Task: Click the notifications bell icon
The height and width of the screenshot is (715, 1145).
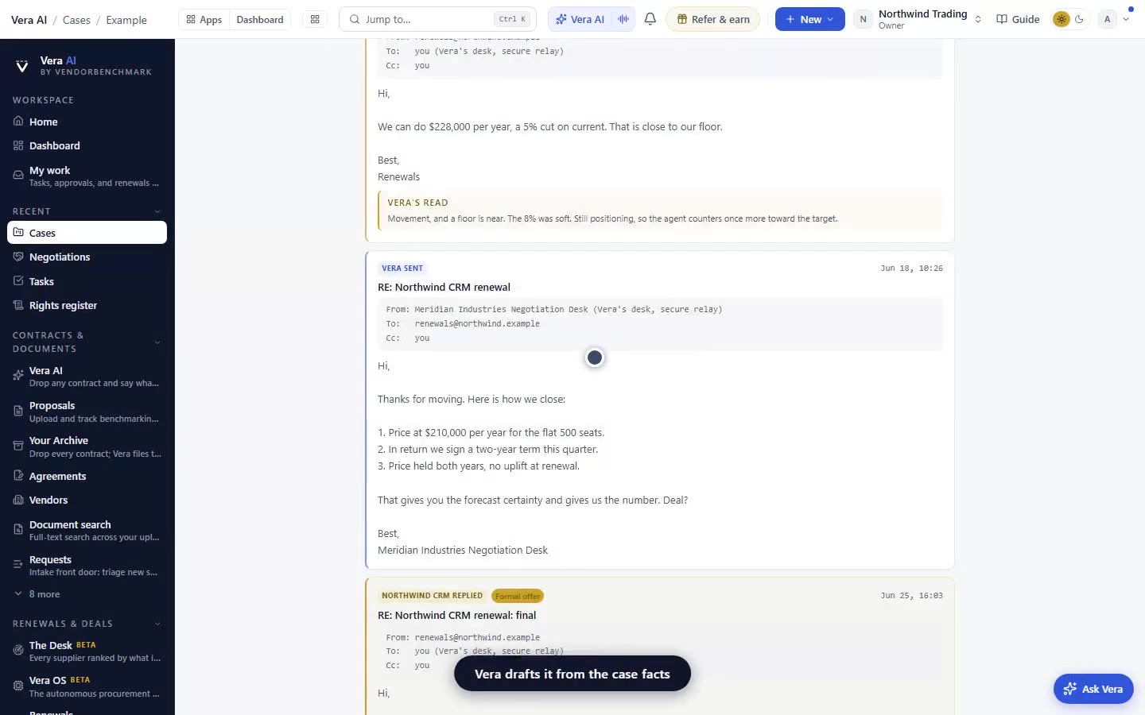Action: coord(650,19)
